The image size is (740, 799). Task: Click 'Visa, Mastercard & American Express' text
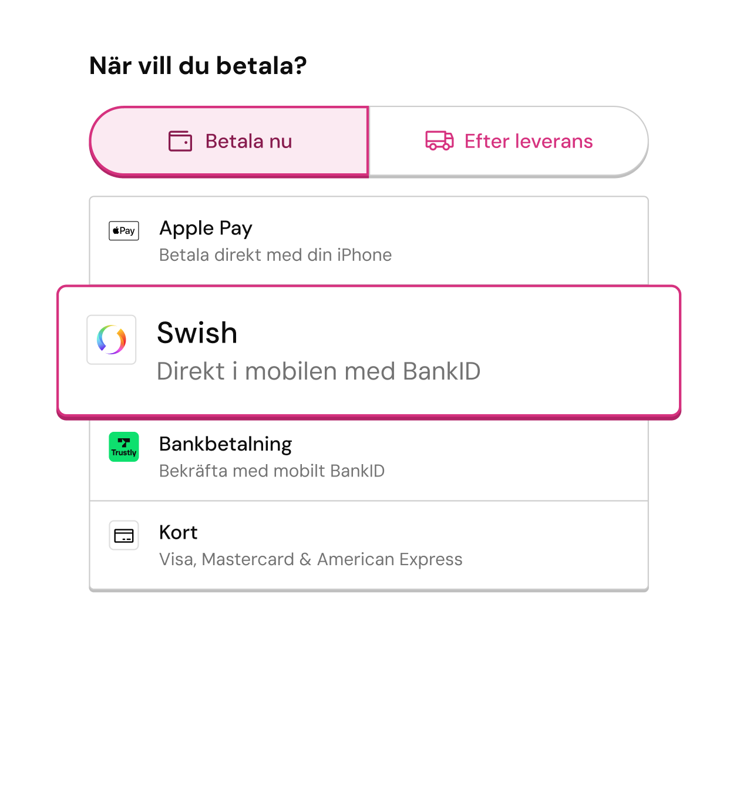[311, 559]
